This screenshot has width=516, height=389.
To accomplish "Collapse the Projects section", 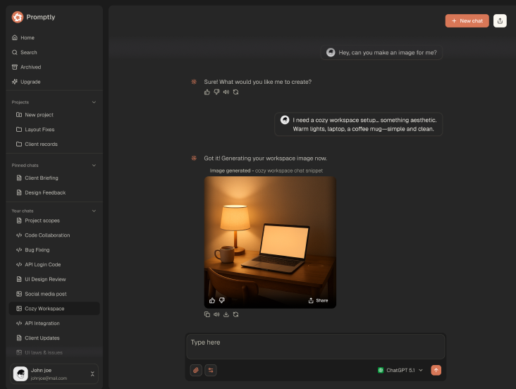I will pos(94,102).
